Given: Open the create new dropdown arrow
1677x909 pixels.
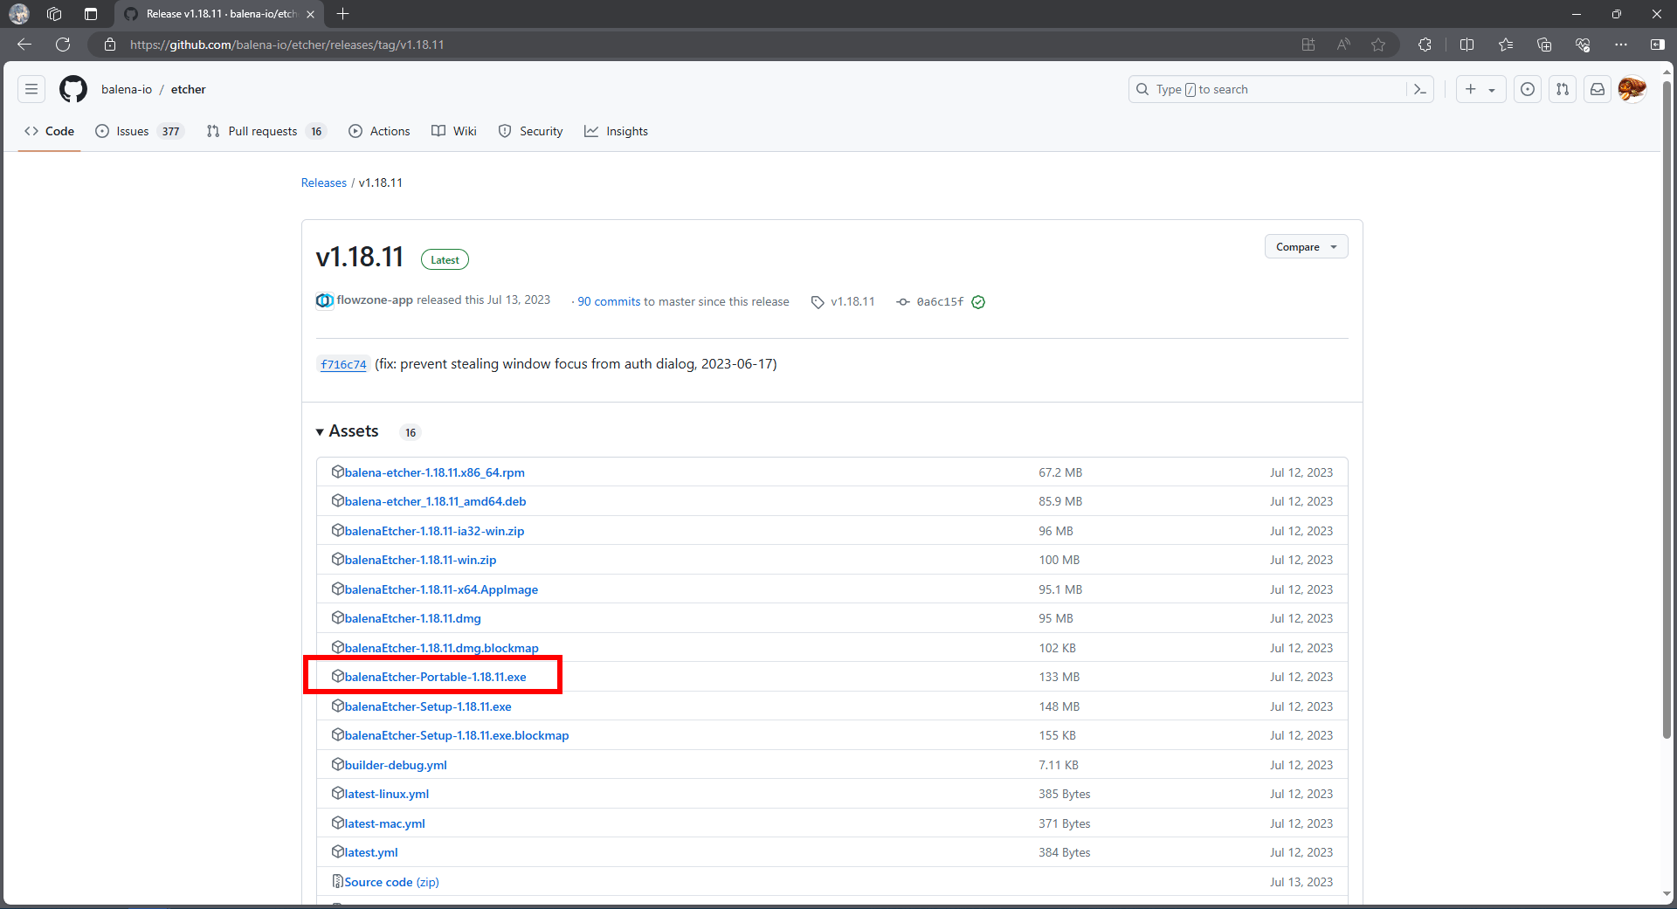Looking at the screenshot, I should 1492,90.
